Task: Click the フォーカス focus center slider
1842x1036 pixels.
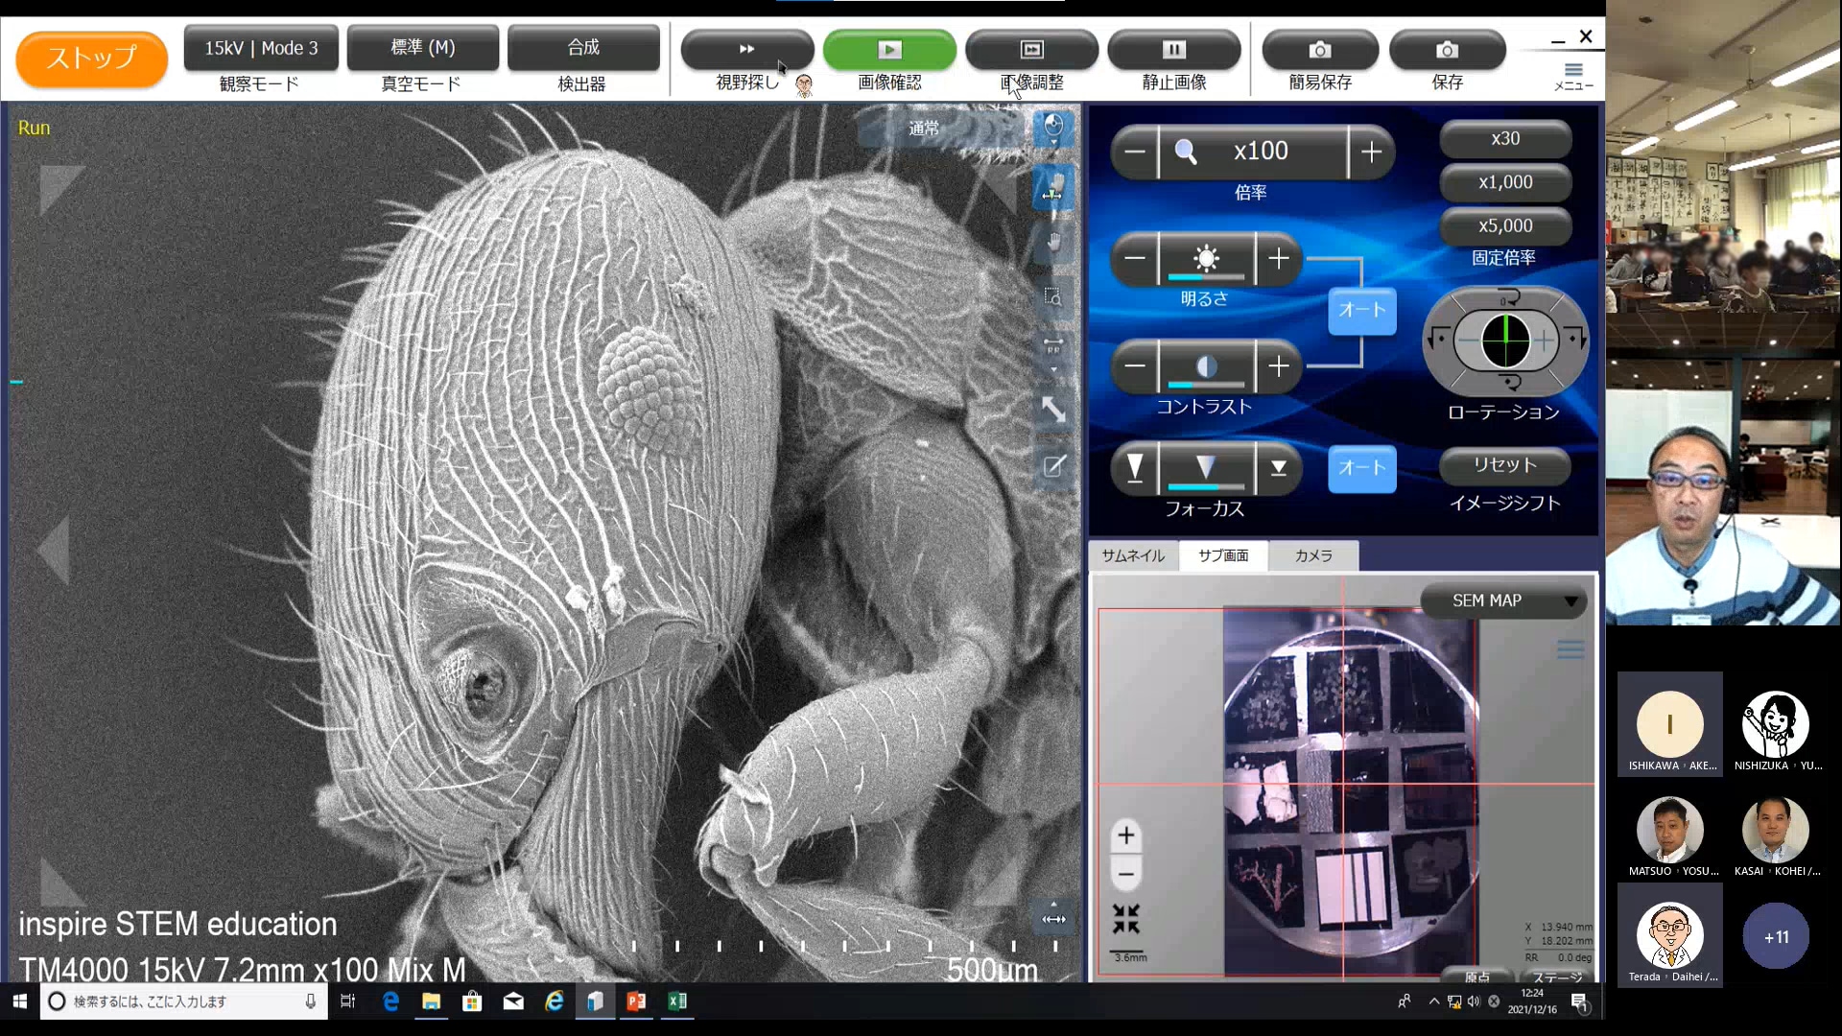Action: pyautogui.click(x=1206, y=469)
